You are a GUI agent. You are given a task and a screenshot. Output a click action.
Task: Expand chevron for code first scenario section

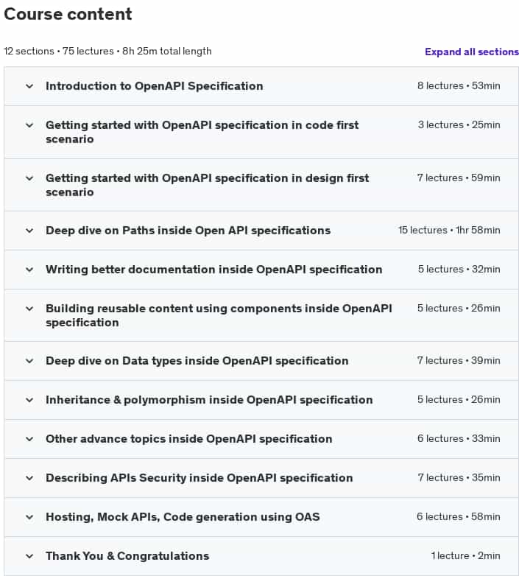(x=29, y=125)
